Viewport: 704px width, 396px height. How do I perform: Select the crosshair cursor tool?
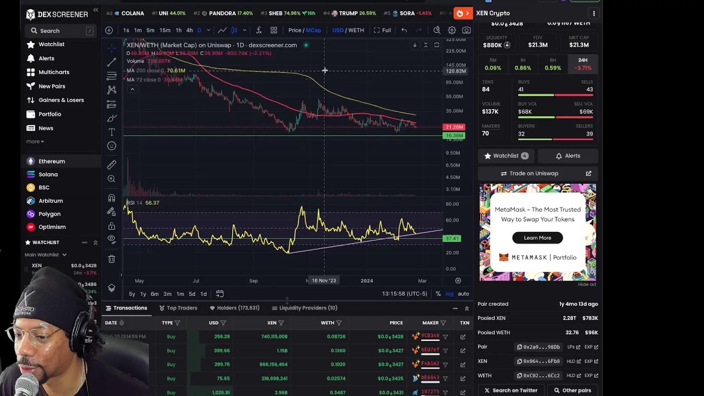click(112, 47)
